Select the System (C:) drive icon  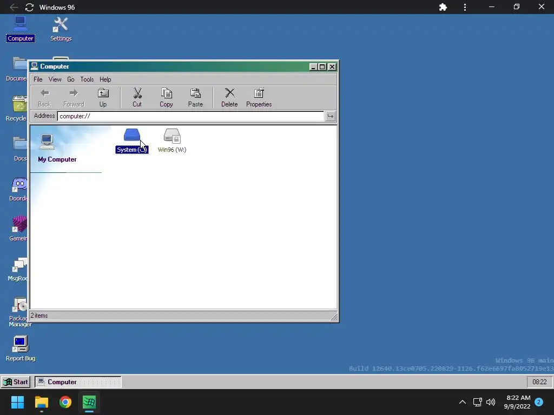pyautogui.click(x=132, y=141)
